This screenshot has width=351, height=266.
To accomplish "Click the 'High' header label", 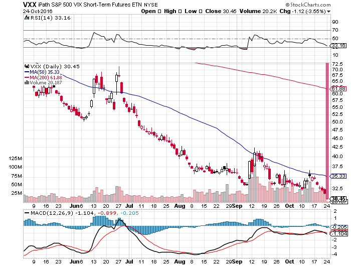I will tap(170, 11).
